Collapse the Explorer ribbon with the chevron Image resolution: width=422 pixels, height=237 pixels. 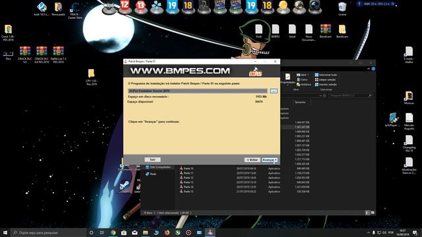[x=369, y=69]
